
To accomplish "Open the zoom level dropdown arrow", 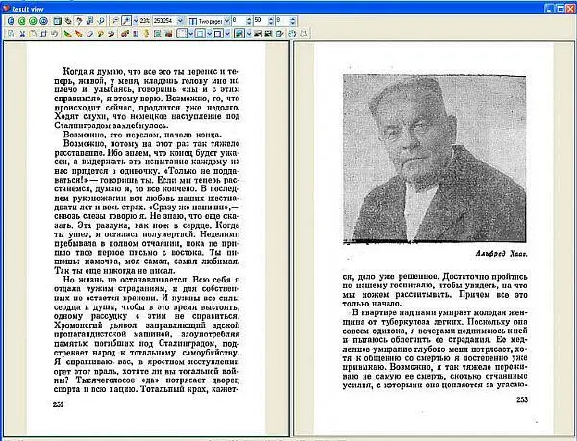I will click(x=136, y=21).
